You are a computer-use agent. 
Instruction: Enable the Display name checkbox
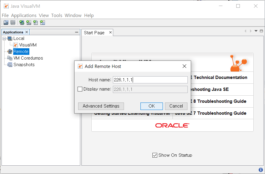tap(80, 89)
